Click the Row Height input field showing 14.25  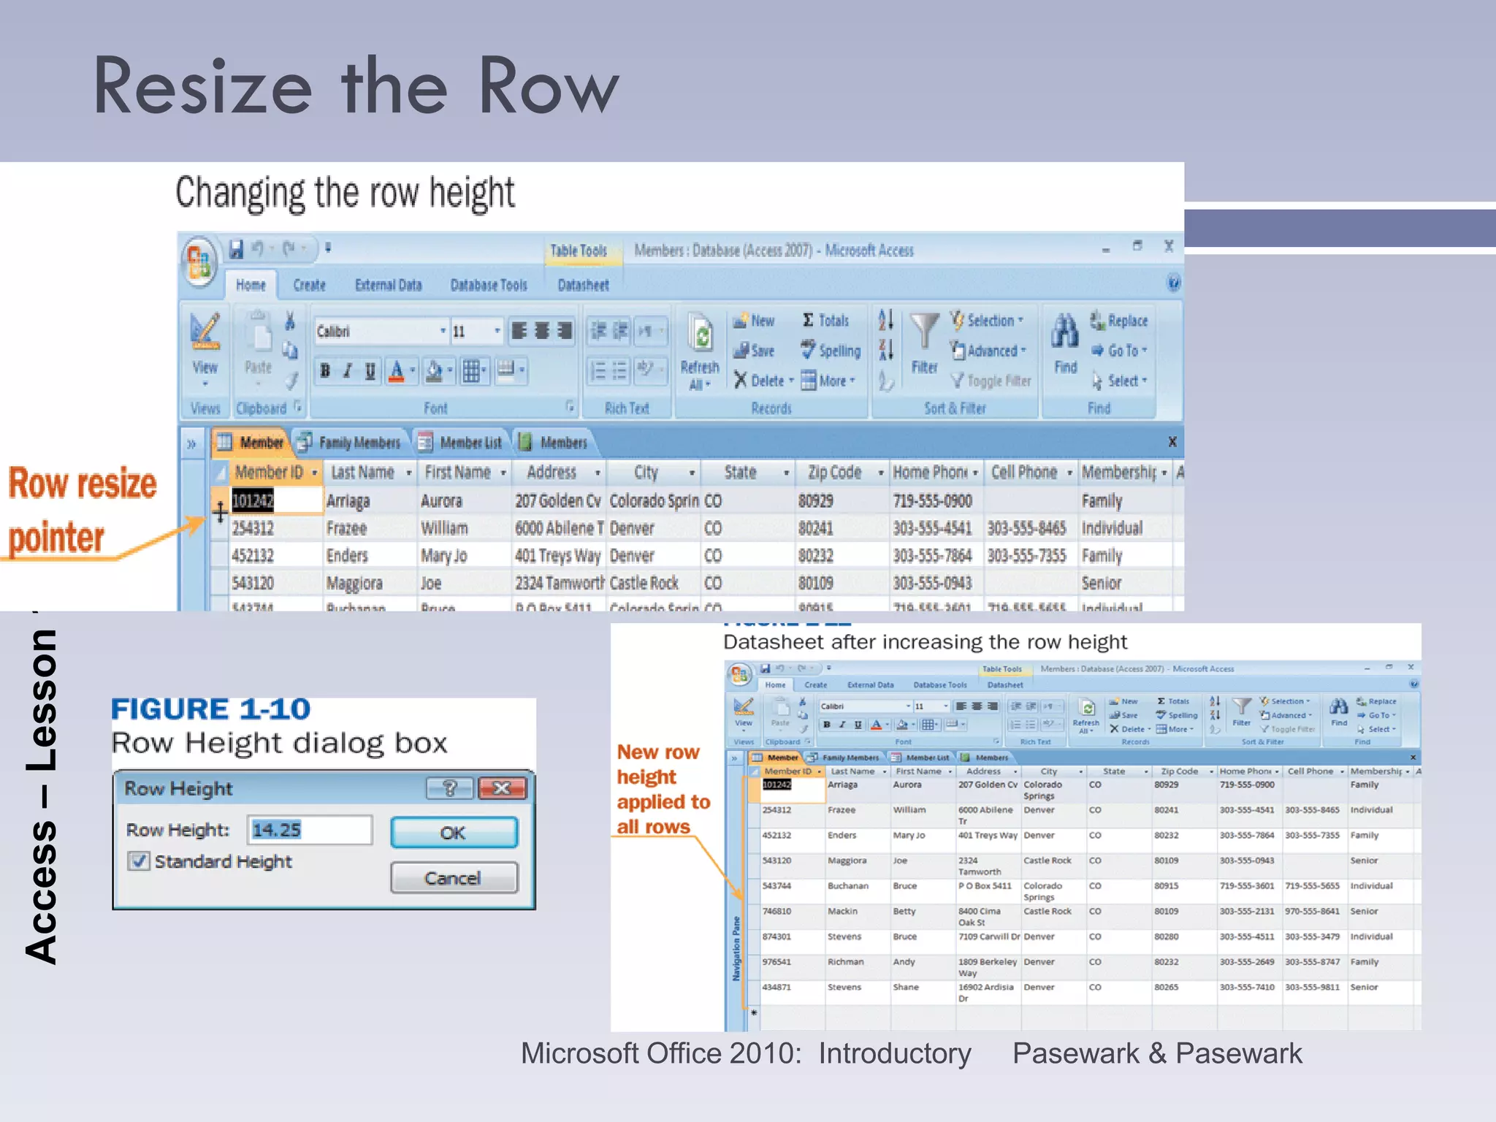coord(309,830)
